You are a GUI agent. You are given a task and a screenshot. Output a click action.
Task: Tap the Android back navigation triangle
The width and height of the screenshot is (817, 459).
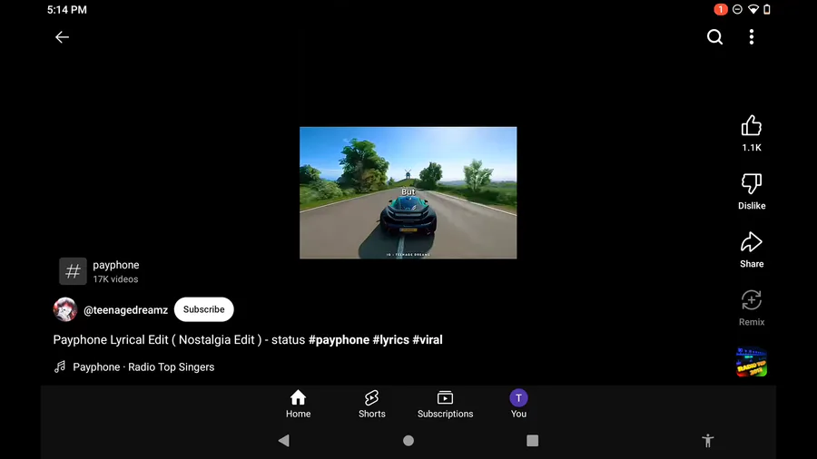pos(283,441)
